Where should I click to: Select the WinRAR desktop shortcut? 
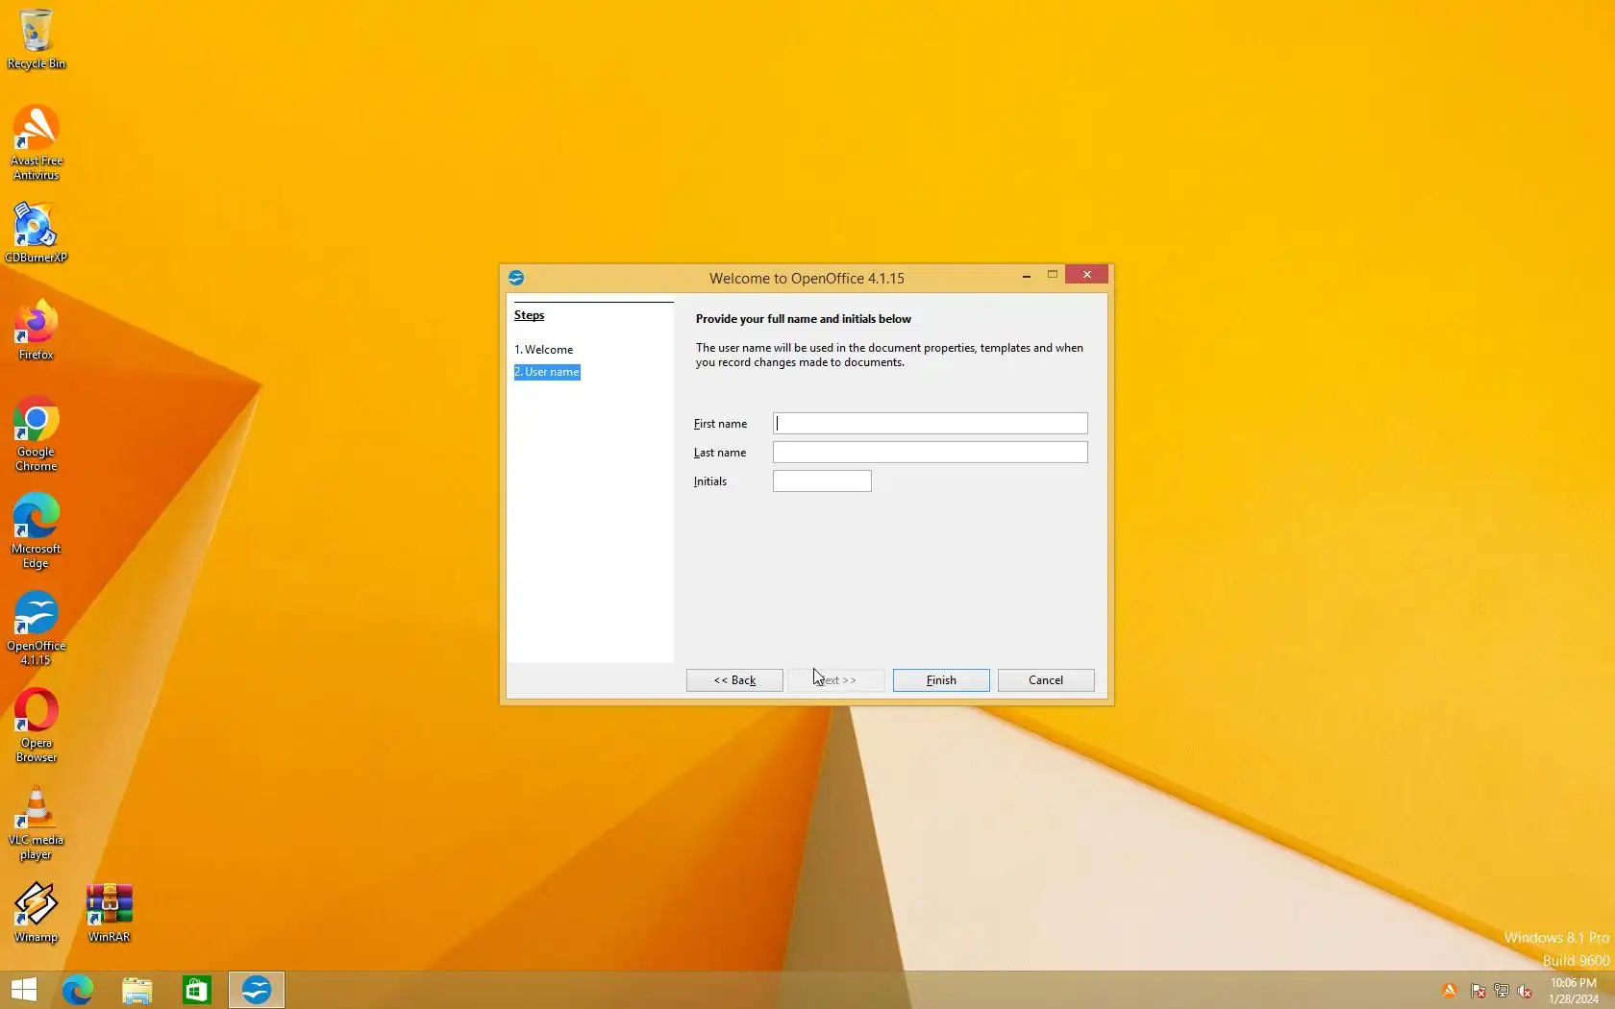(109, 912)
